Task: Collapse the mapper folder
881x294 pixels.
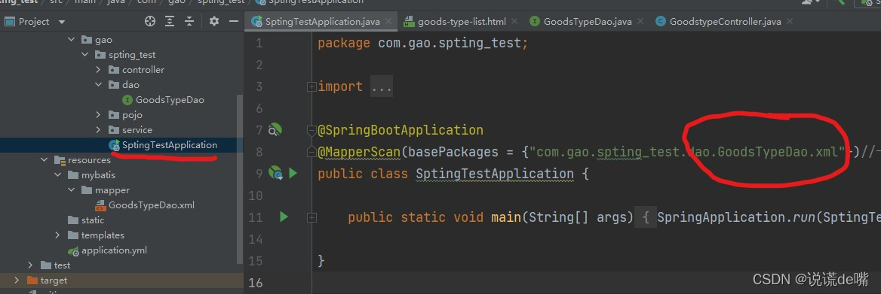Action: tap(71, 189)
